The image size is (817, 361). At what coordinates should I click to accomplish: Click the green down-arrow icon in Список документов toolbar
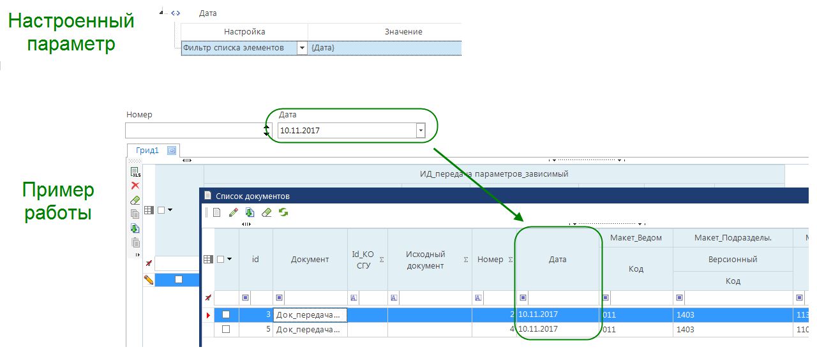(x=250, y=212)
